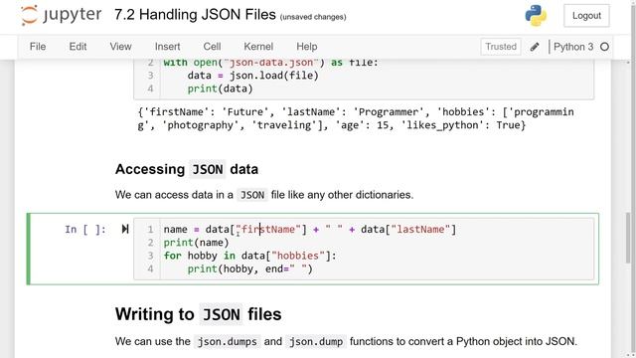The width and height of the screenshot is (636, 358).
Task: Run the cell with the run-cell icon
Action: pyautogui.click(x=125, y=229)
